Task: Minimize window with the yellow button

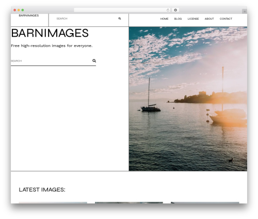Action: tap(19, 10)
